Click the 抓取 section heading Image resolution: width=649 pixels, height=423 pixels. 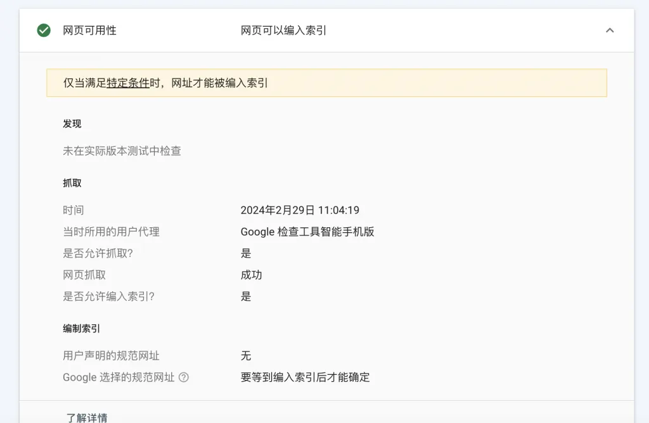(72, 183)
